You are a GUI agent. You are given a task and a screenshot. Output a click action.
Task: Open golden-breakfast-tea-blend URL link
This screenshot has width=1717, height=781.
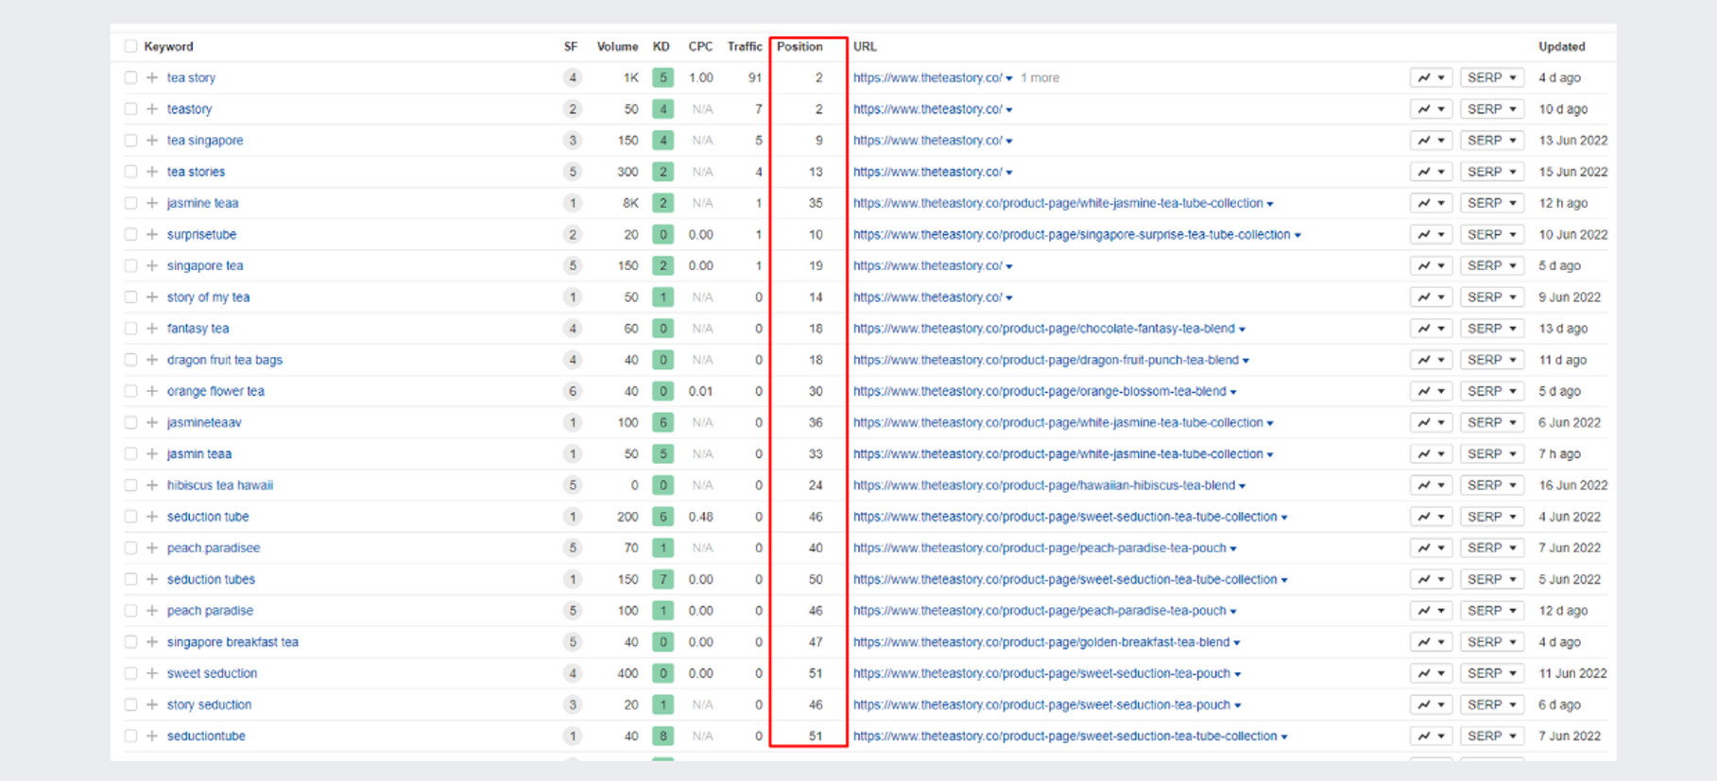click(1041, 642)
